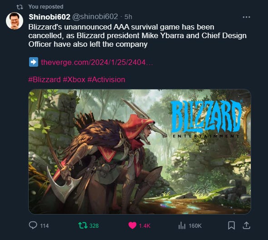
Task: Open the 5h timestamp permalink
Action: pyautogui.click(x=128, y=17)
